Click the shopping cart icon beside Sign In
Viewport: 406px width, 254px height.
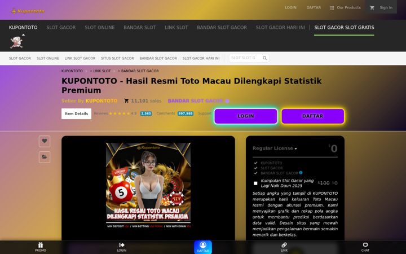click(372, 8)
